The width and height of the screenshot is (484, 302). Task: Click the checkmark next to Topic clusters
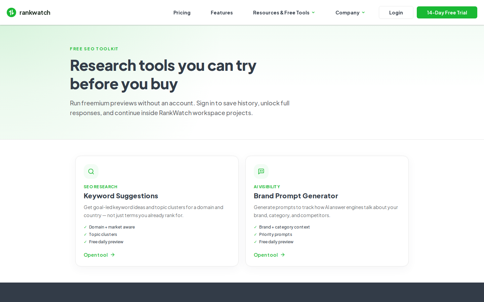click(x=85, y=235)
